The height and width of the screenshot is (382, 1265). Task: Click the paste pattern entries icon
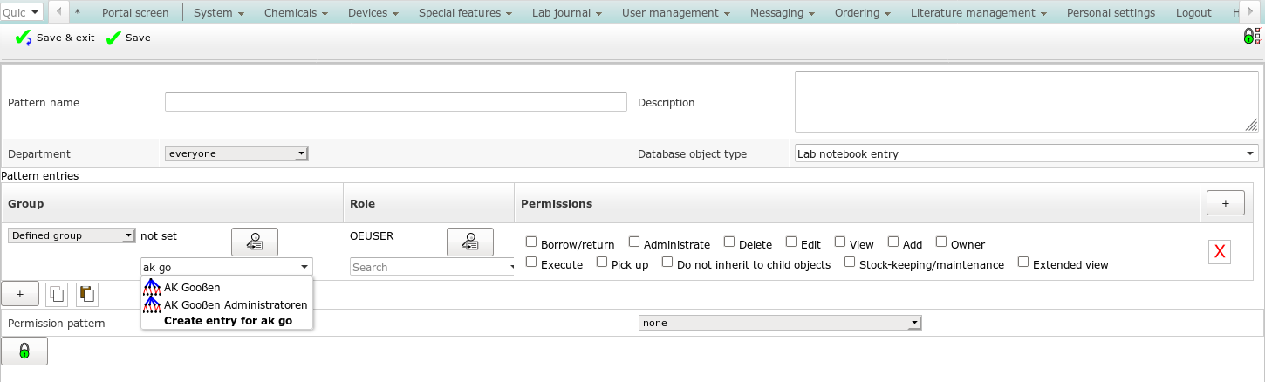tap(86, 295)
